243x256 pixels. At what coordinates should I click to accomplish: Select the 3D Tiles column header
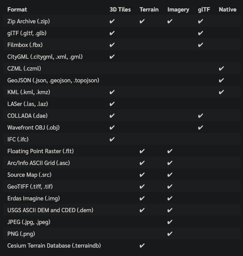point(120,9)
